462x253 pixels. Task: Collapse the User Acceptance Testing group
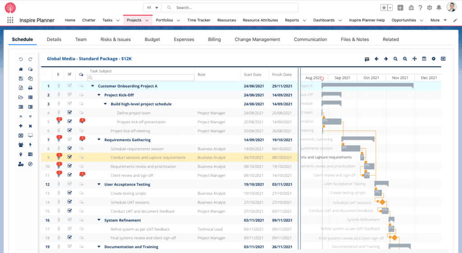coord(99,185)
